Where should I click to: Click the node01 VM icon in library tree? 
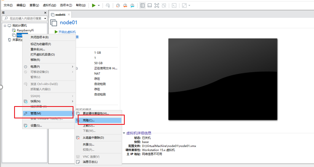click(x=14, y=35)
